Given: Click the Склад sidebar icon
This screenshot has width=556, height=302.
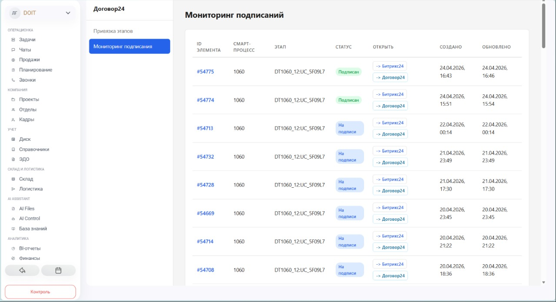Looking at the screenshot, I should [13, 179].
